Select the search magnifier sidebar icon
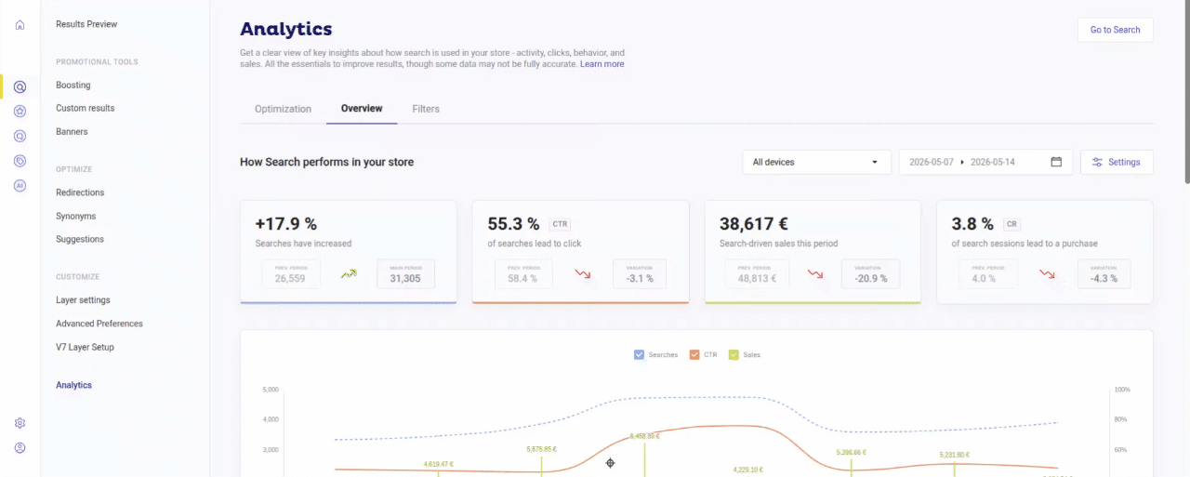This screenshot has width=1190, height=477. tap(20, 87)
